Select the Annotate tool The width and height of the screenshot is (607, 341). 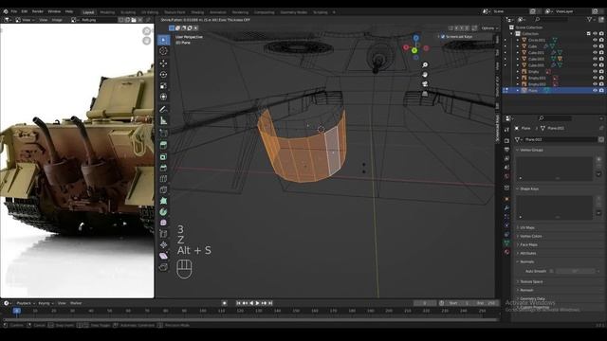(163, 110)
